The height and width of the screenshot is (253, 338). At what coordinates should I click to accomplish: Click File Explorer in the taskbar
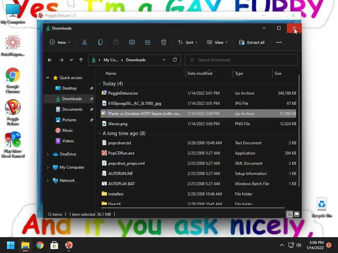(x=25, y=245)
